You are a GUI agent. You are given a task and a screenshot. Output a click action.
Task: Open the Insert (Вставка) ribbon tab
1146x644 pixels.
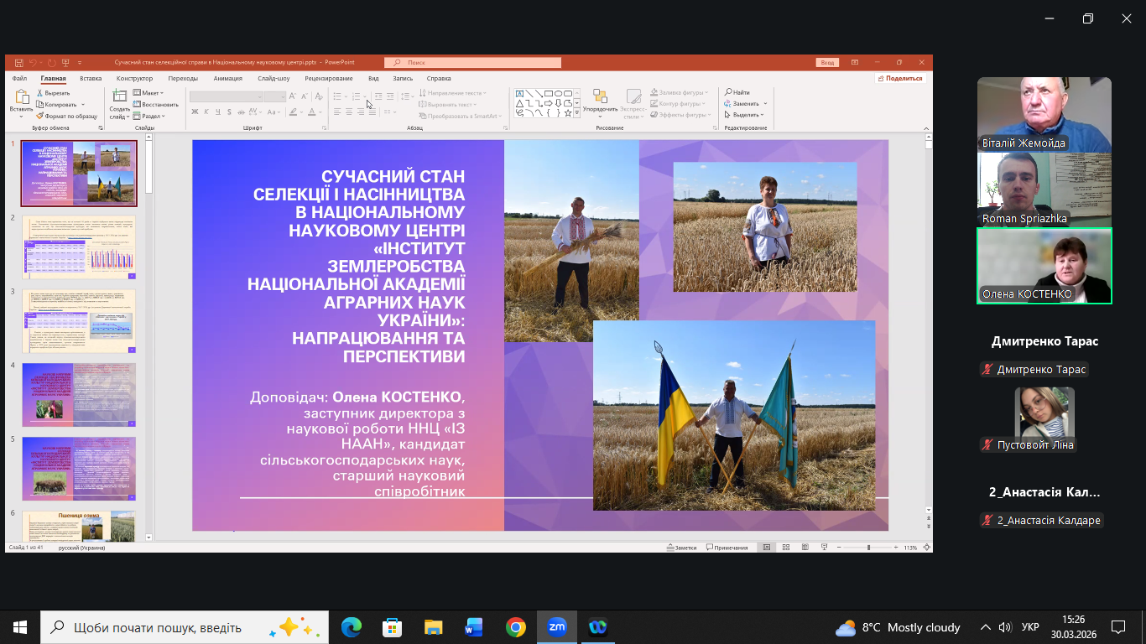[91, 78]
